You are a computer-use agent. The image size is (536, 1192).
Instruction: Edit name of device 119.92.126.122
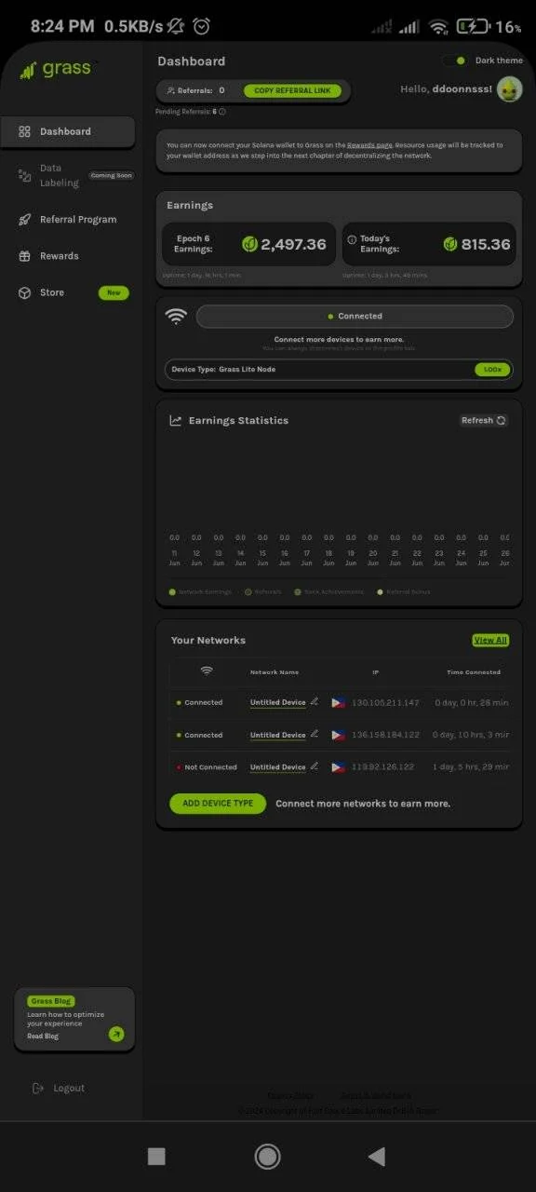pyautogui.click(x=315, y=766)
